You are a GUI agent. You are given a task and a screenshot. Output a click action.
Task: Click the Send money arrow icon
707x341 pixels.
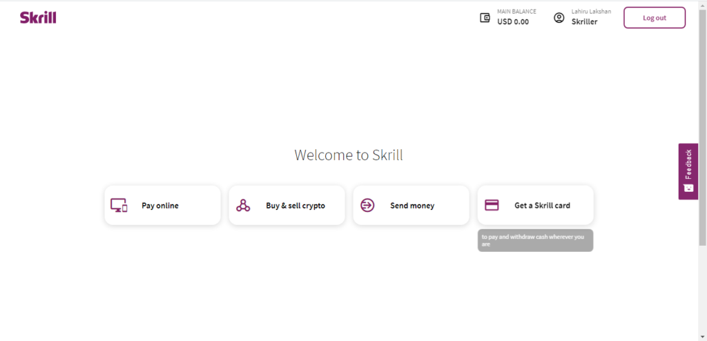click(367, 205)
